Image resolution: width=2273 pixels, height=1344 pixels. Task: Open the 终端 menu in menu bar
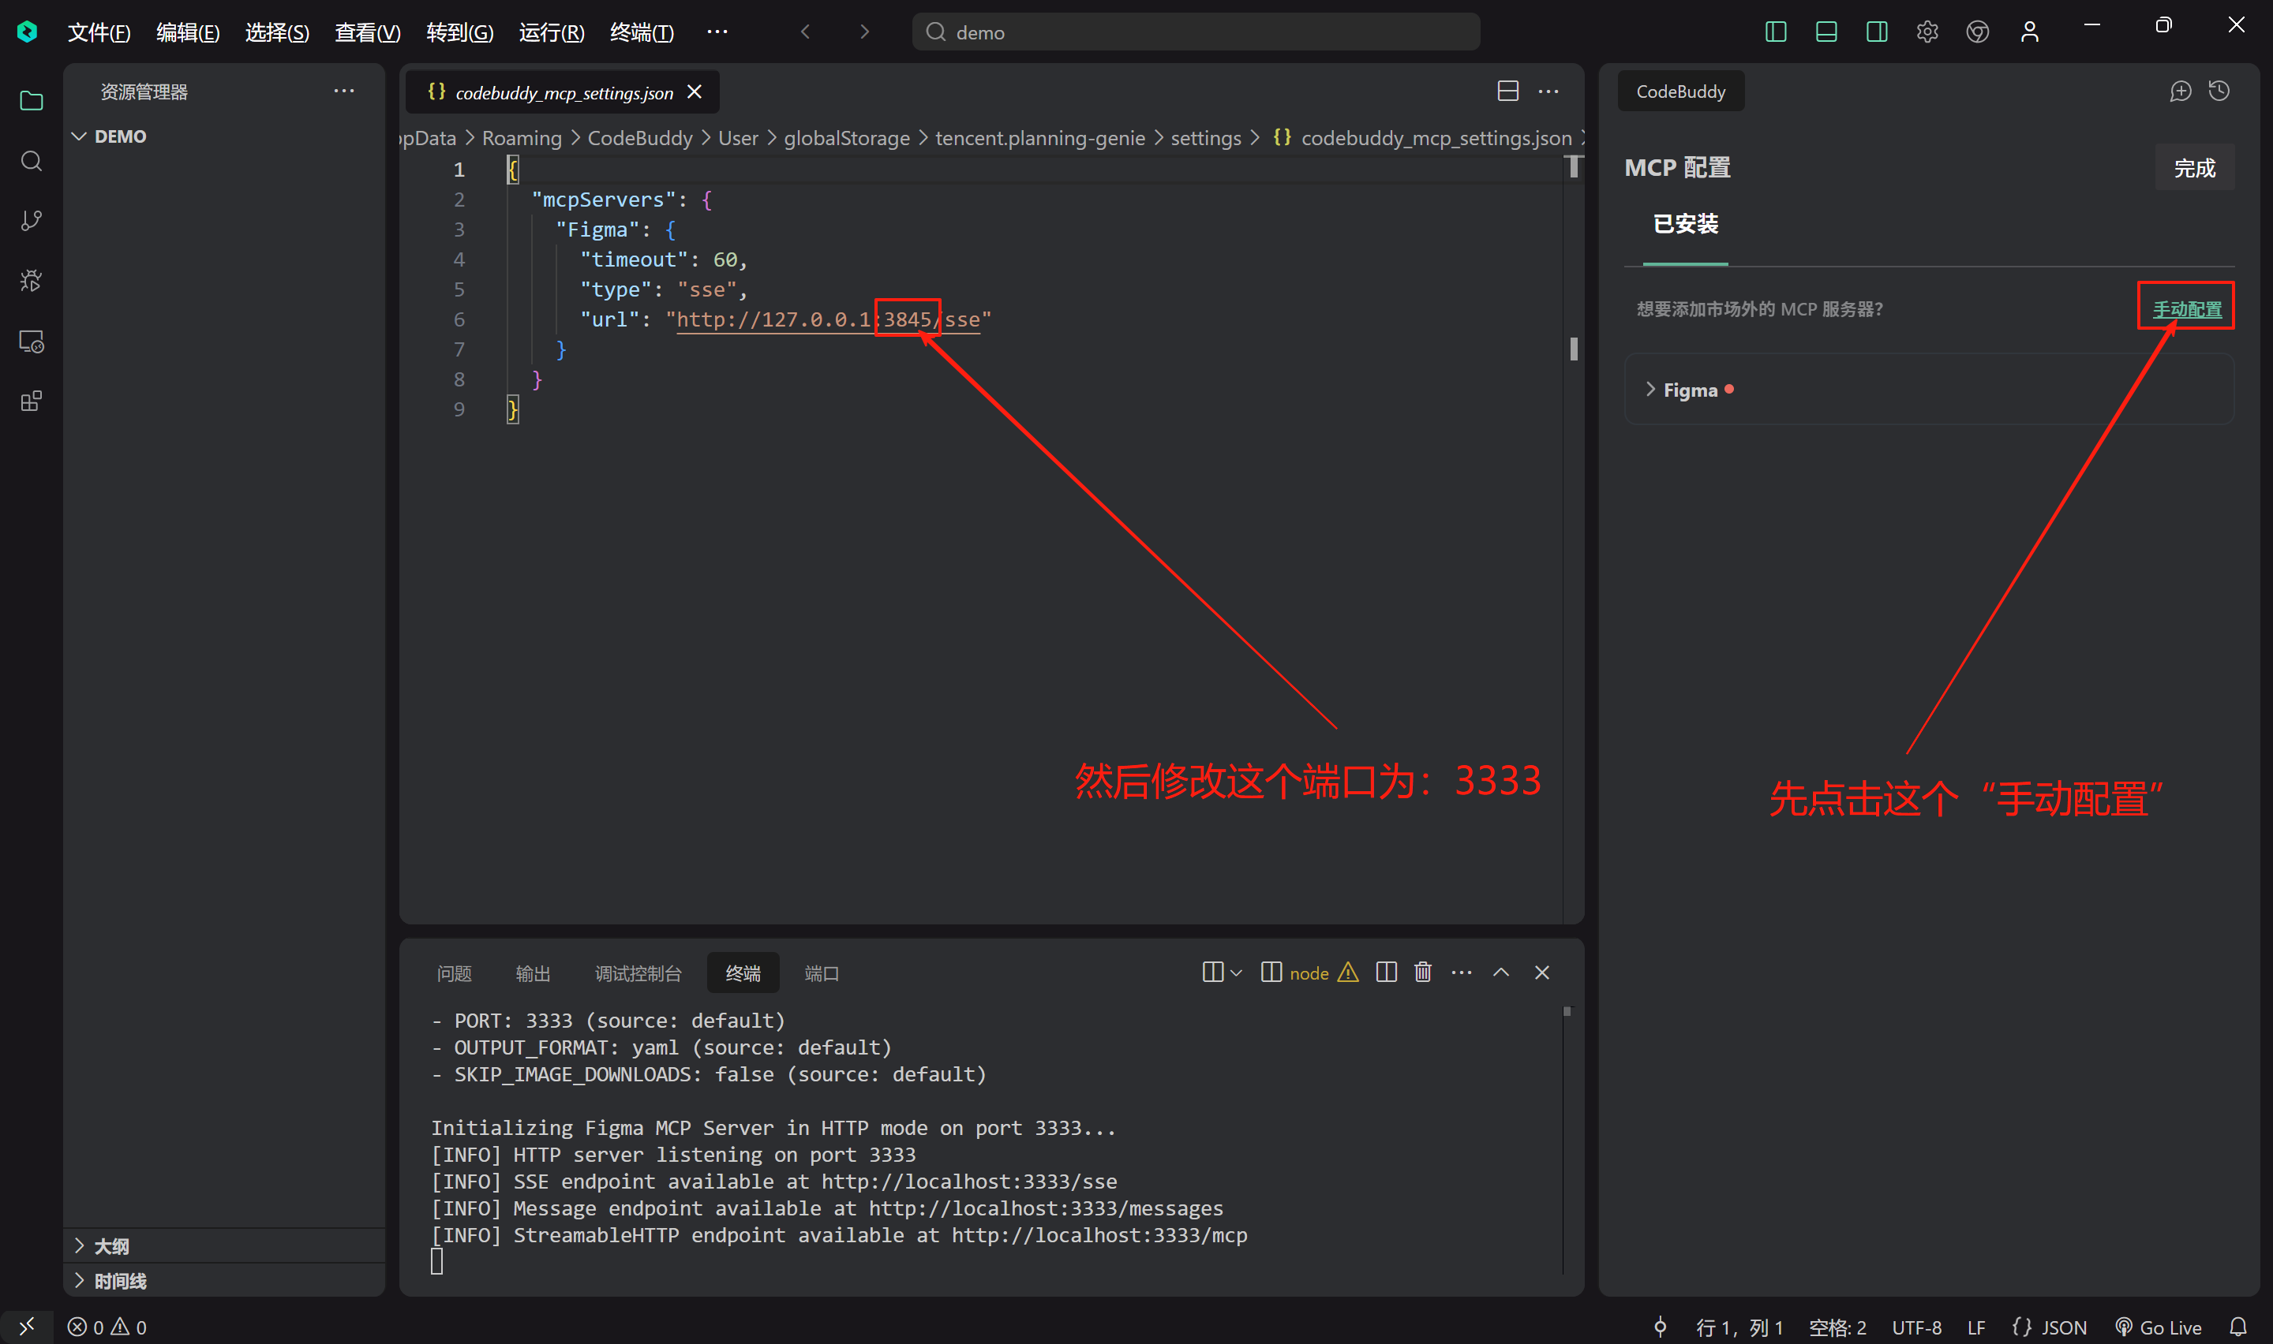[642, 32]
